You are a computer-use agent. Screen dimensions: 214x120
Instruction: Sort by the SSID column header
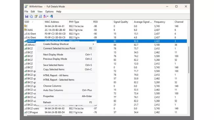34,22
